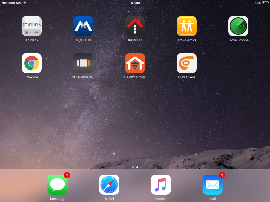The image size is (270, 202).
Task: Open the CUBEVISION app
Action: (83, 63)
